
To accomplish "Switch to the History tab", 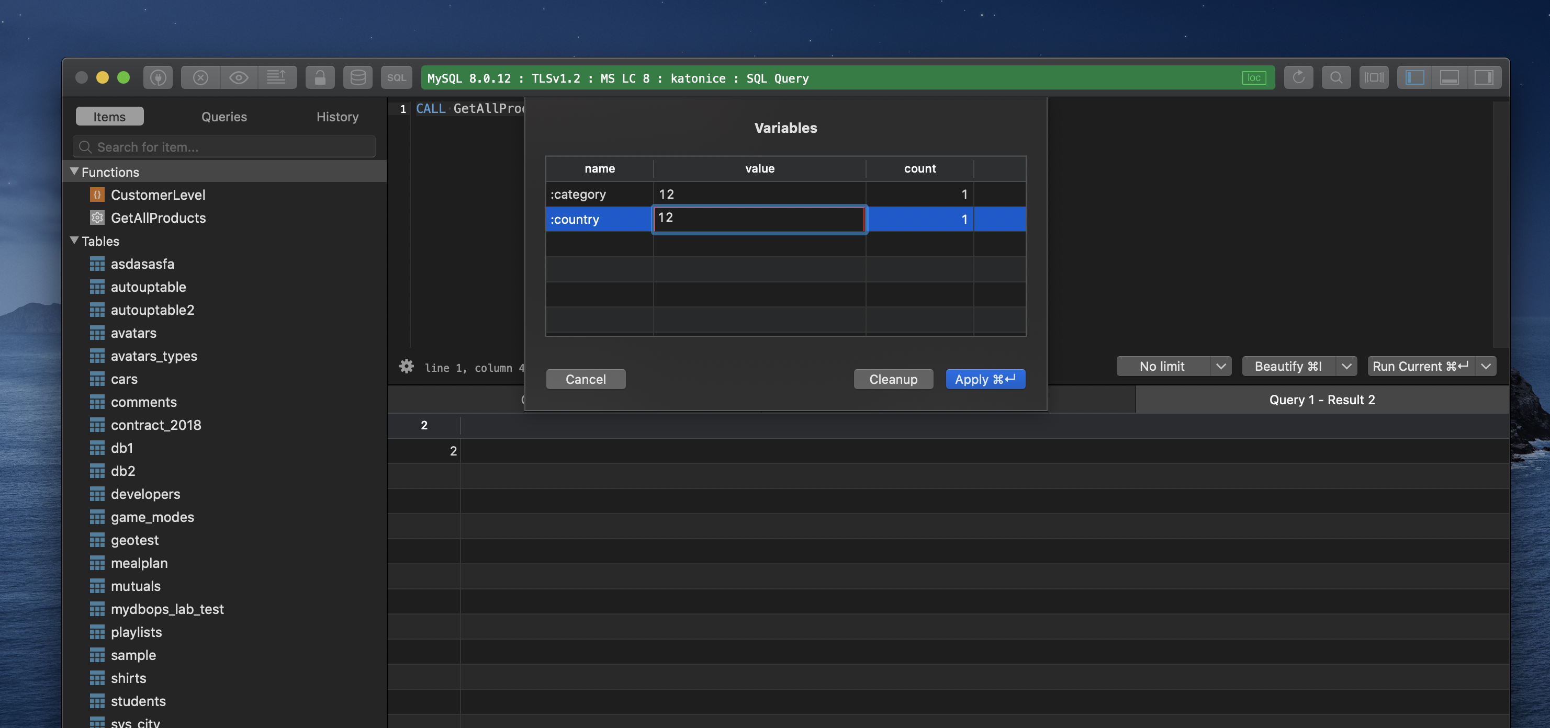I will (338, 117).
